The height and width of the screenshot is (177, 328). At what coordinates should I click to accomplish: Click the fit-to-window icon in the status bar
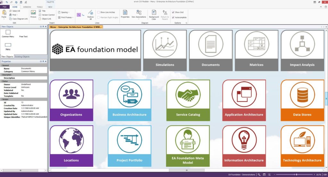(x=264, y=174)
